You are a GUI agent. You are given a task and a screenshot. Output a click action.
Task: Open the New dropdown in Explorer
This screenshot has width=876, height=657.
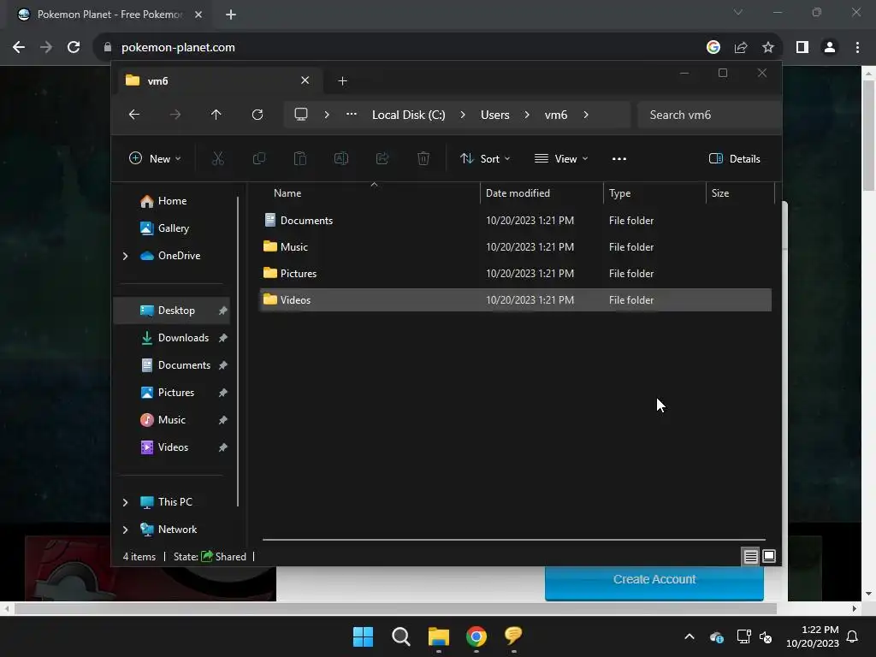tap(155, 158)
